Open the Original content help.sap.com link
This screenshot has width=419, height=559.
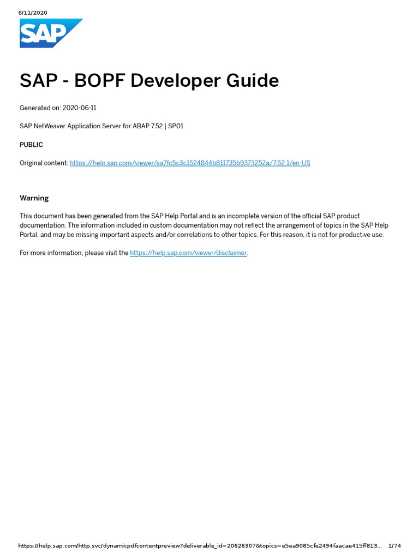pos(190,163)
